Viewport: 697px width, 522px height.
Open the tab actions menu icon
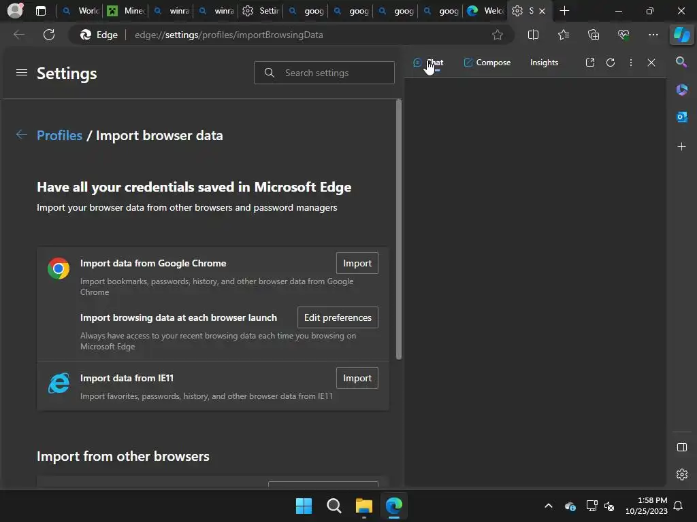[40, 11]
